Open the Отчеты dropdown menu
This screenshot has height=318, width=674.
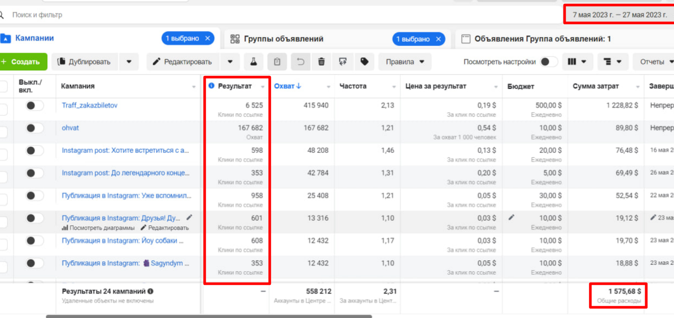point(656,62)
